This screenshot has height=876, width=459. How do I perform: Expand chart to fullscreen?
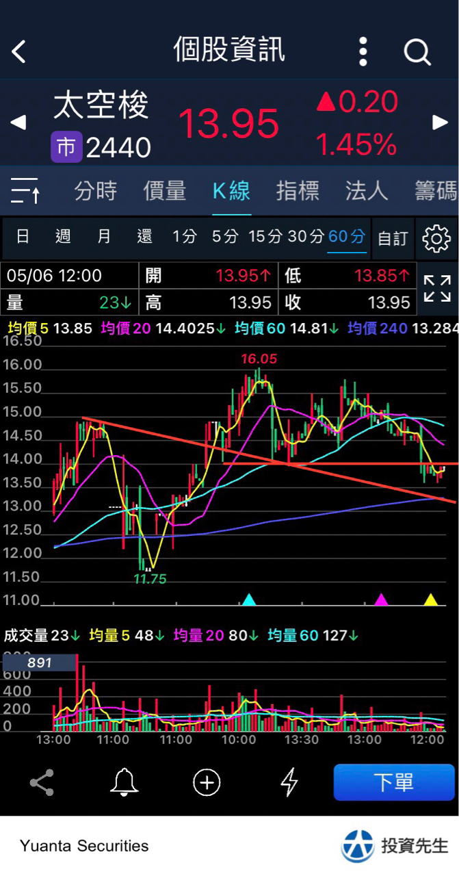click(437, 289)
